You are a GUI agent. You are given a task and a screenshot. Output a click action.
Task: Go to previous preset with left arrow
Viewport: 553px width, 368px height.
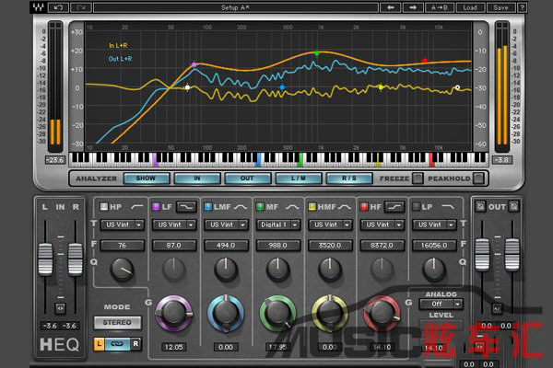click(391, 7)
